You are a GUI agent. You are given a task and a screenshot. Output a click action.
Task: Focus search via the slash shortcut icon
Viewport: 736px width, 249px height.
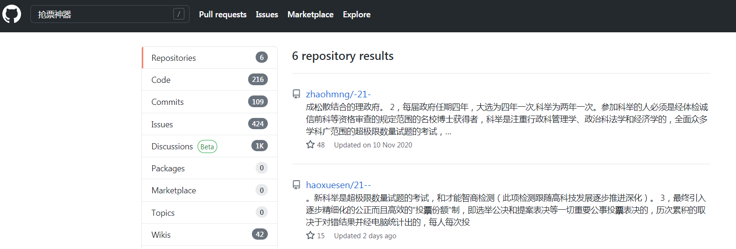pyautogui.click(x=179, y=14)
